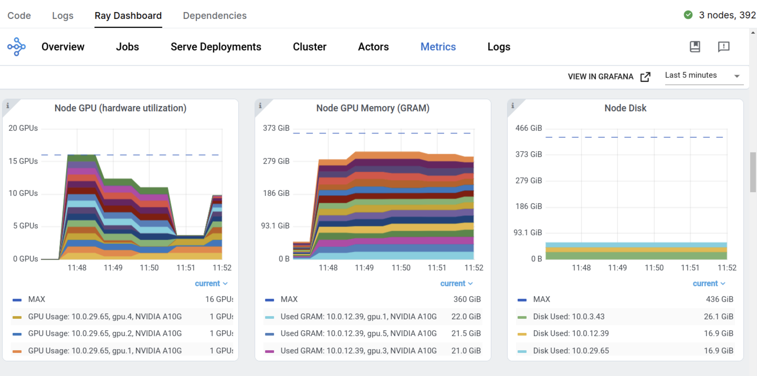Open info icon on Node GPU panel

click(8, 105)
